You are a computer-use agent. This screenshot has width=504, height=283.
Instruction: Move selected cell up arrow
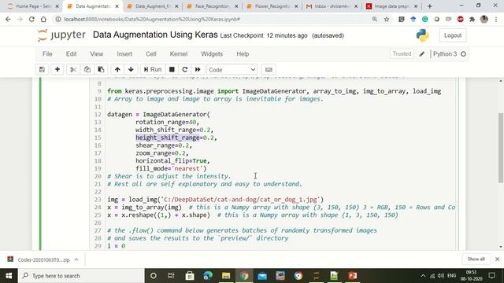click(117, 70)
